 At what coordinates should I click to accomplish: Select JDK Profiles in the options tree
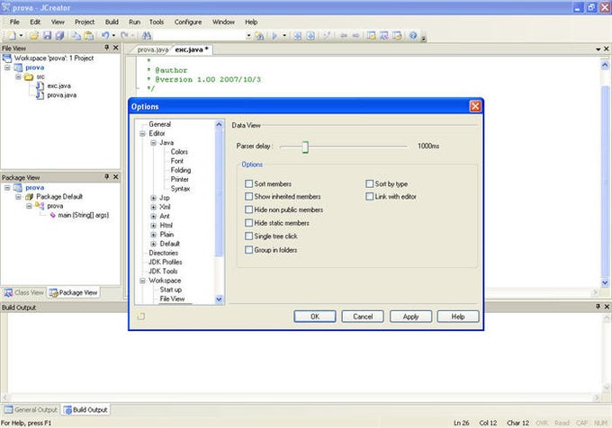(167, 262)
